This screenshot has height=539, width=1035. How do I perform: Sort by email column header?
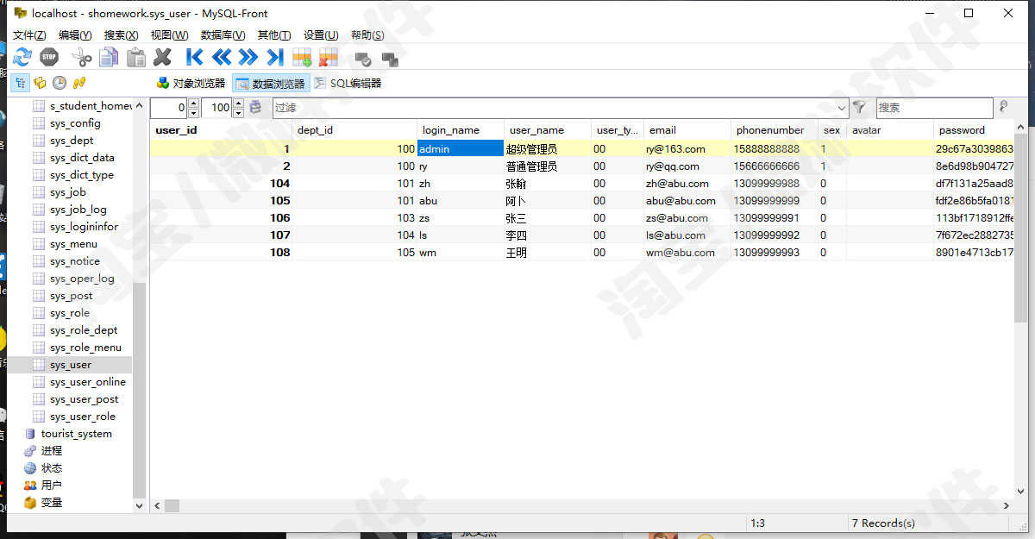coord(687,130)
